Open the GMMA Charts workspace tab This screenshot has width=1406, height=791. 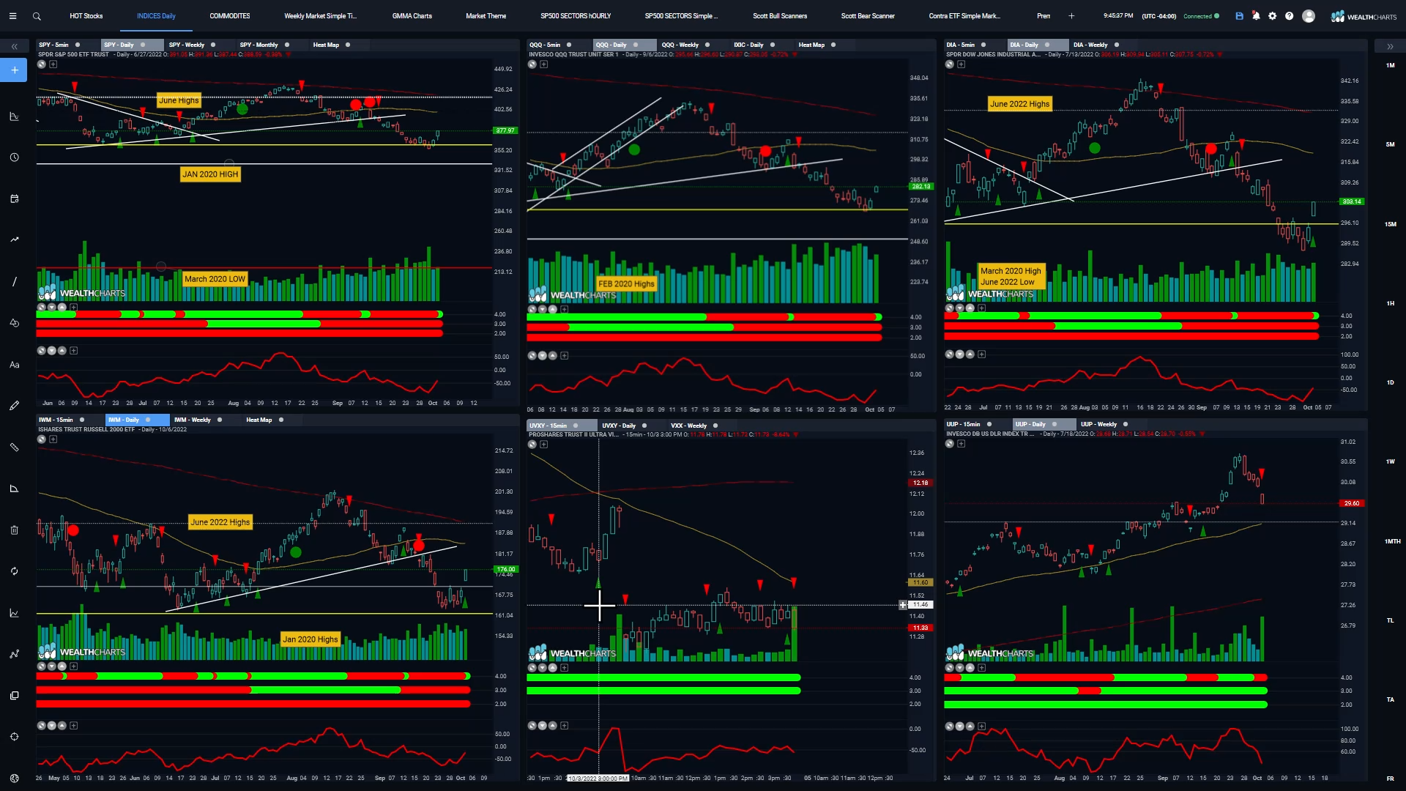(x=412, y=16)
